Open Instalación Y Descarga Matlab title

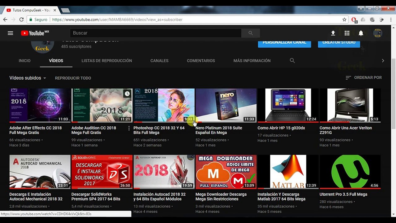[x=282, y=197]
